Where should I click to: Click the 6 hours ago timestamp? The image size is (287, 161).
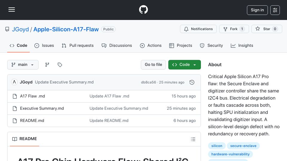[x=184, y=121]
